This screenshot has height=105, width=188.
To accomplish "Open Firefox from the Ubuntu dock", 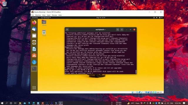I will (x=34, y=22).
